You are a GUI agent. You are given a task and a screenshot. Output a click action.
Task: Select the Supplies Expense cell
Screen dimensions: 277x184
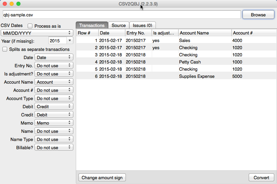205,76
